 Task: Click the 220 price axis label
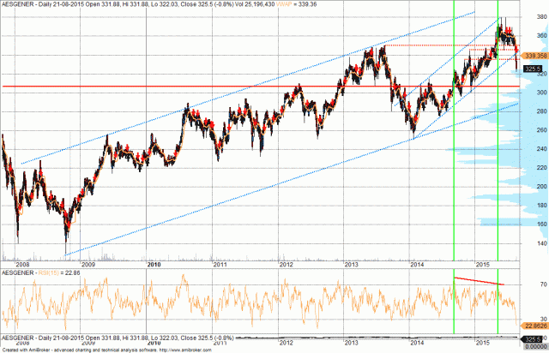(541, 168)
